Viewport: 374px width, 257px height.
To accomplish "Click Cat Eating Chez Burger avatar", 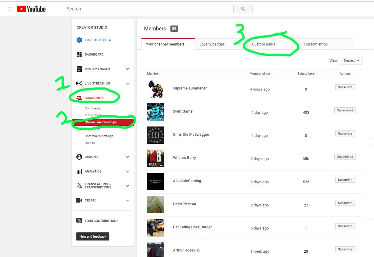I will (x=156, y=228).
